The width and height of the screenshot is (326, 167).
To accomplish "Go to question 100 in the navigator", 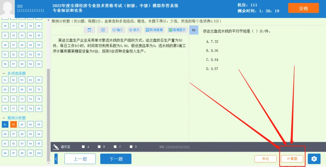I will 39,153.
